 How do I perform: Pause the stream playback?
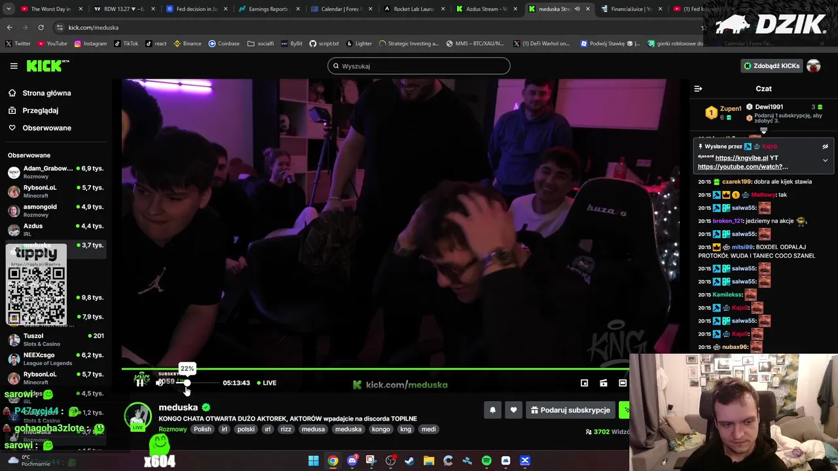(x=140, y=383)
